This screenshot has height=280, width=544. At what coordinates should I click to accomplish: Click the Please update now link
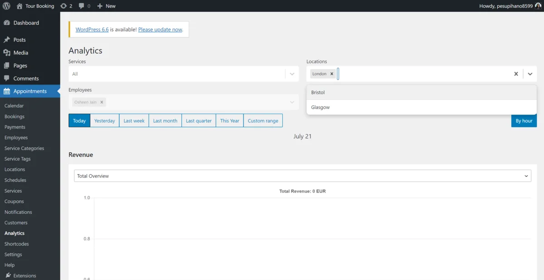pos(160,29)
